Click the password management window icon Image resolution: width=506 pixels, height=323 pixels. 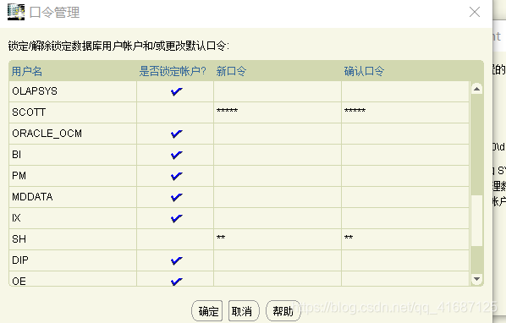16,12
